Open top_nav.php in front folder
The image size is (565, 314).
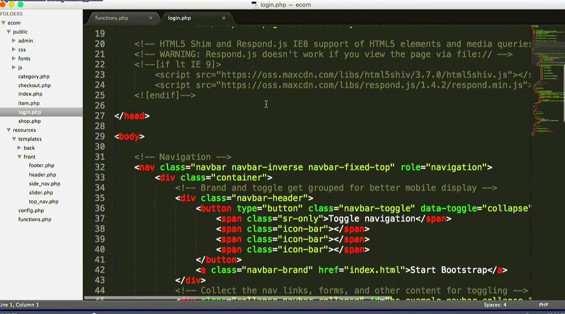tap(44, 201)
